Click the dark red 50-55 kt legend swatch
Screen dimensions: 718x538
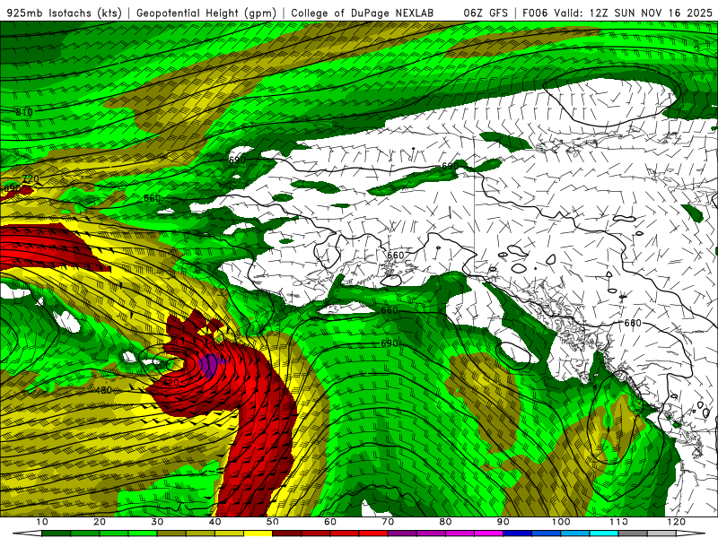[x=286, y=534]
